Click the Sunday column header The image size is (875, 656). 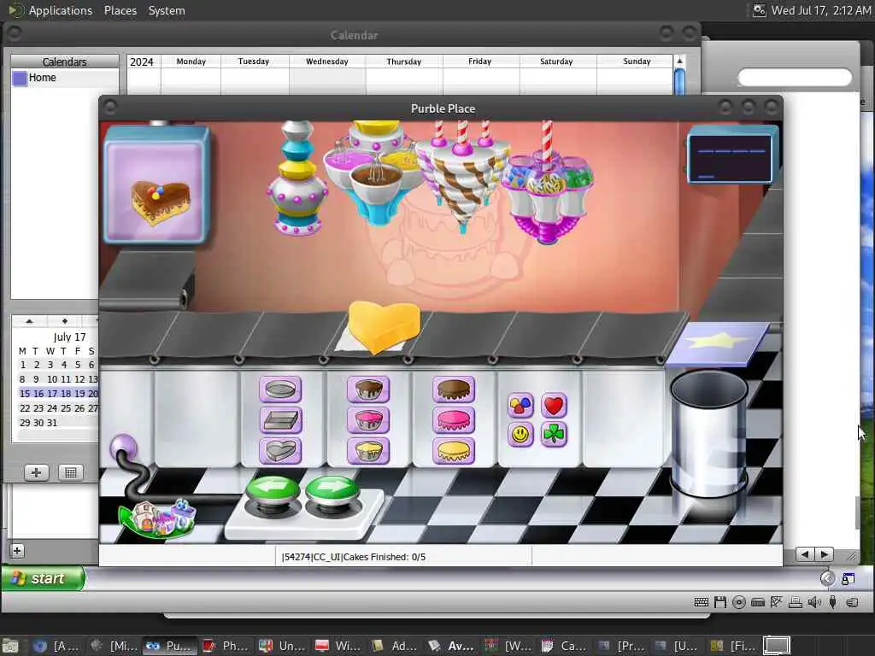[x=637, y=61]
